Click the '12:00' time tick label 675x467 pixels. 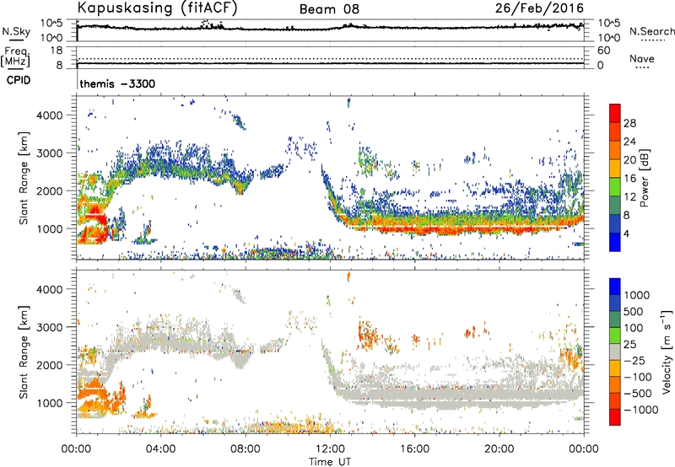[330, 449]
